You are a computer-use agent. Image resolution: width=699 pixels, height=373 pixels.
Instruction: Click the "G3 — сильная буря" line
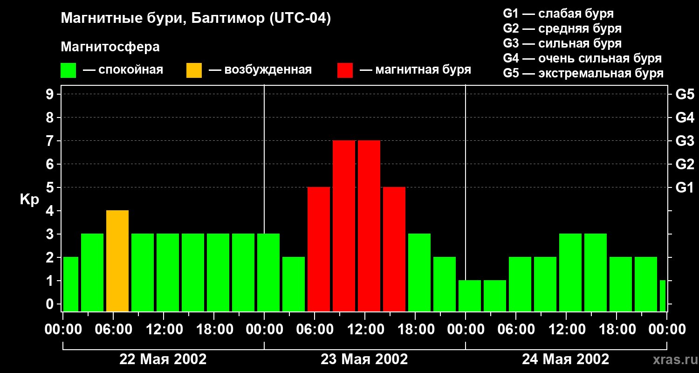pos(562,43)
